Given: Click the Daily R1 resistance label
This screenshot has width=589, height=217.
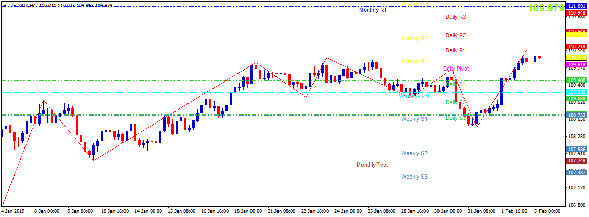Looking at the screenshot, I should coord(456,51).
